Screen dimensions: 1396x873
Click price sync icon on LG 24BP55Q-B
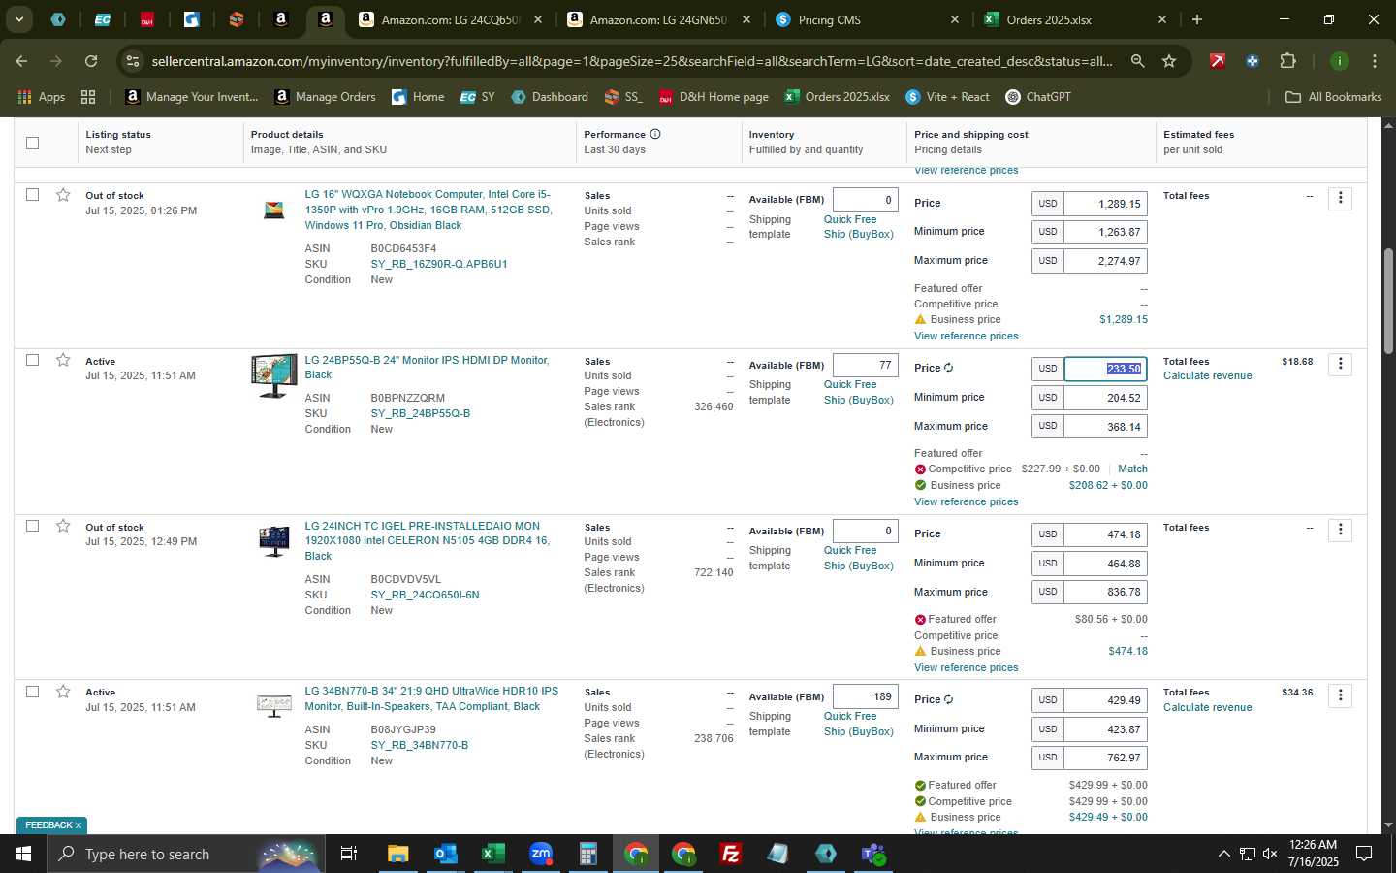(948, 368)
